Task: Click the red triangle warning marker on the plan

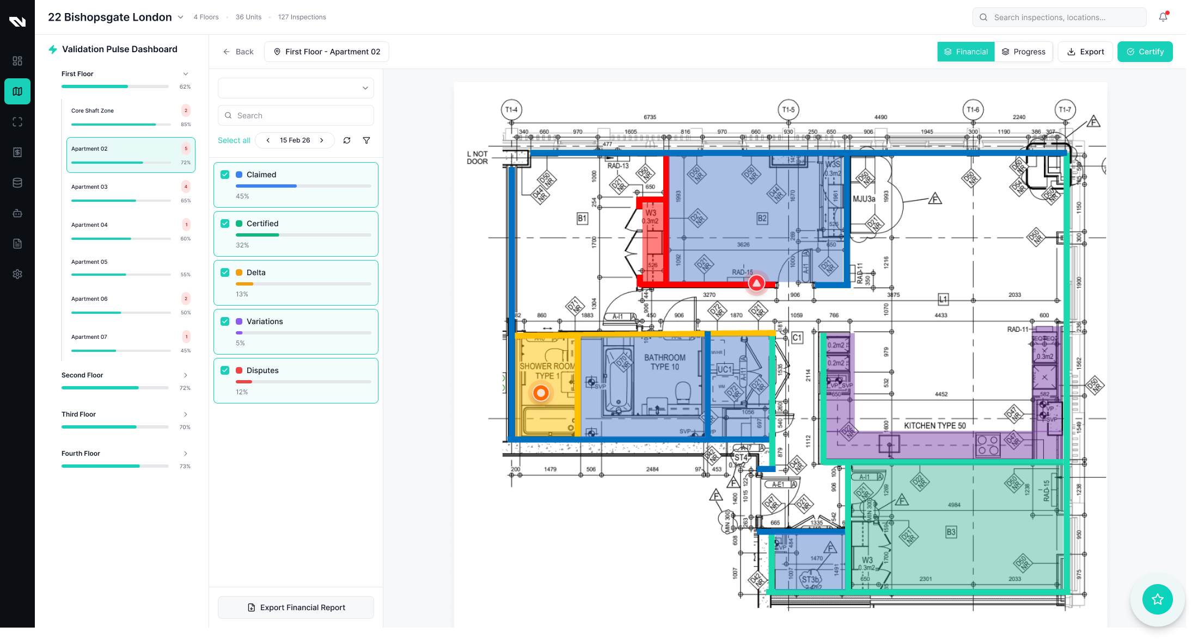Action: 756,283
